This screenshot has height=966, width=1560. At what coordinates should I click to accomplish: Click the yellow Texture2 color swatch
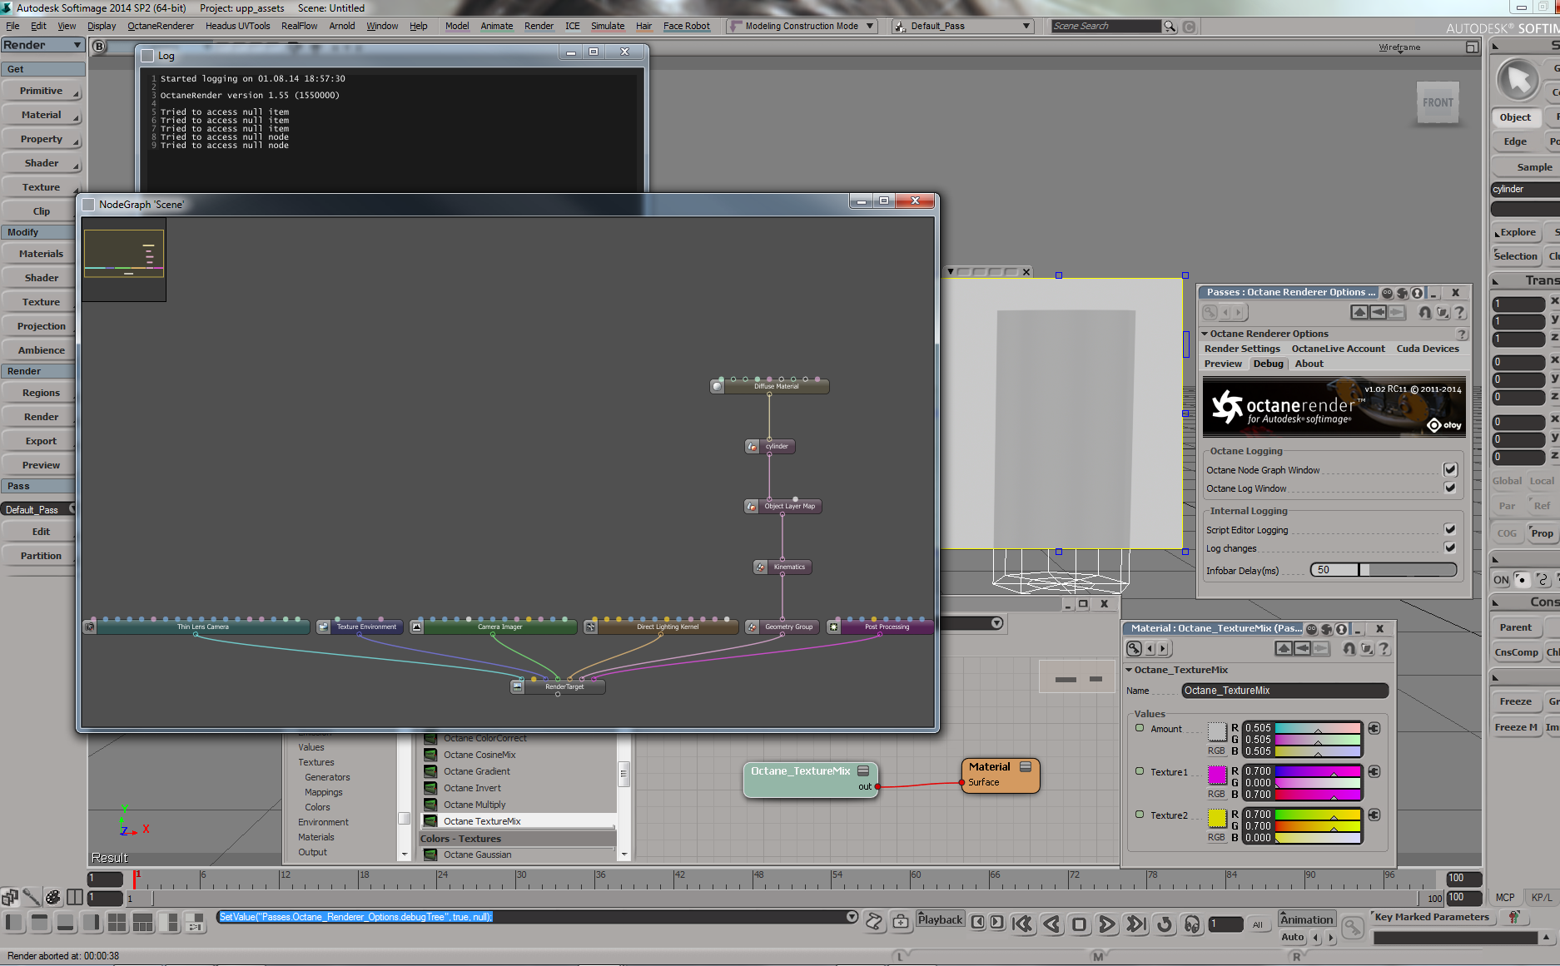(1217, 819)
